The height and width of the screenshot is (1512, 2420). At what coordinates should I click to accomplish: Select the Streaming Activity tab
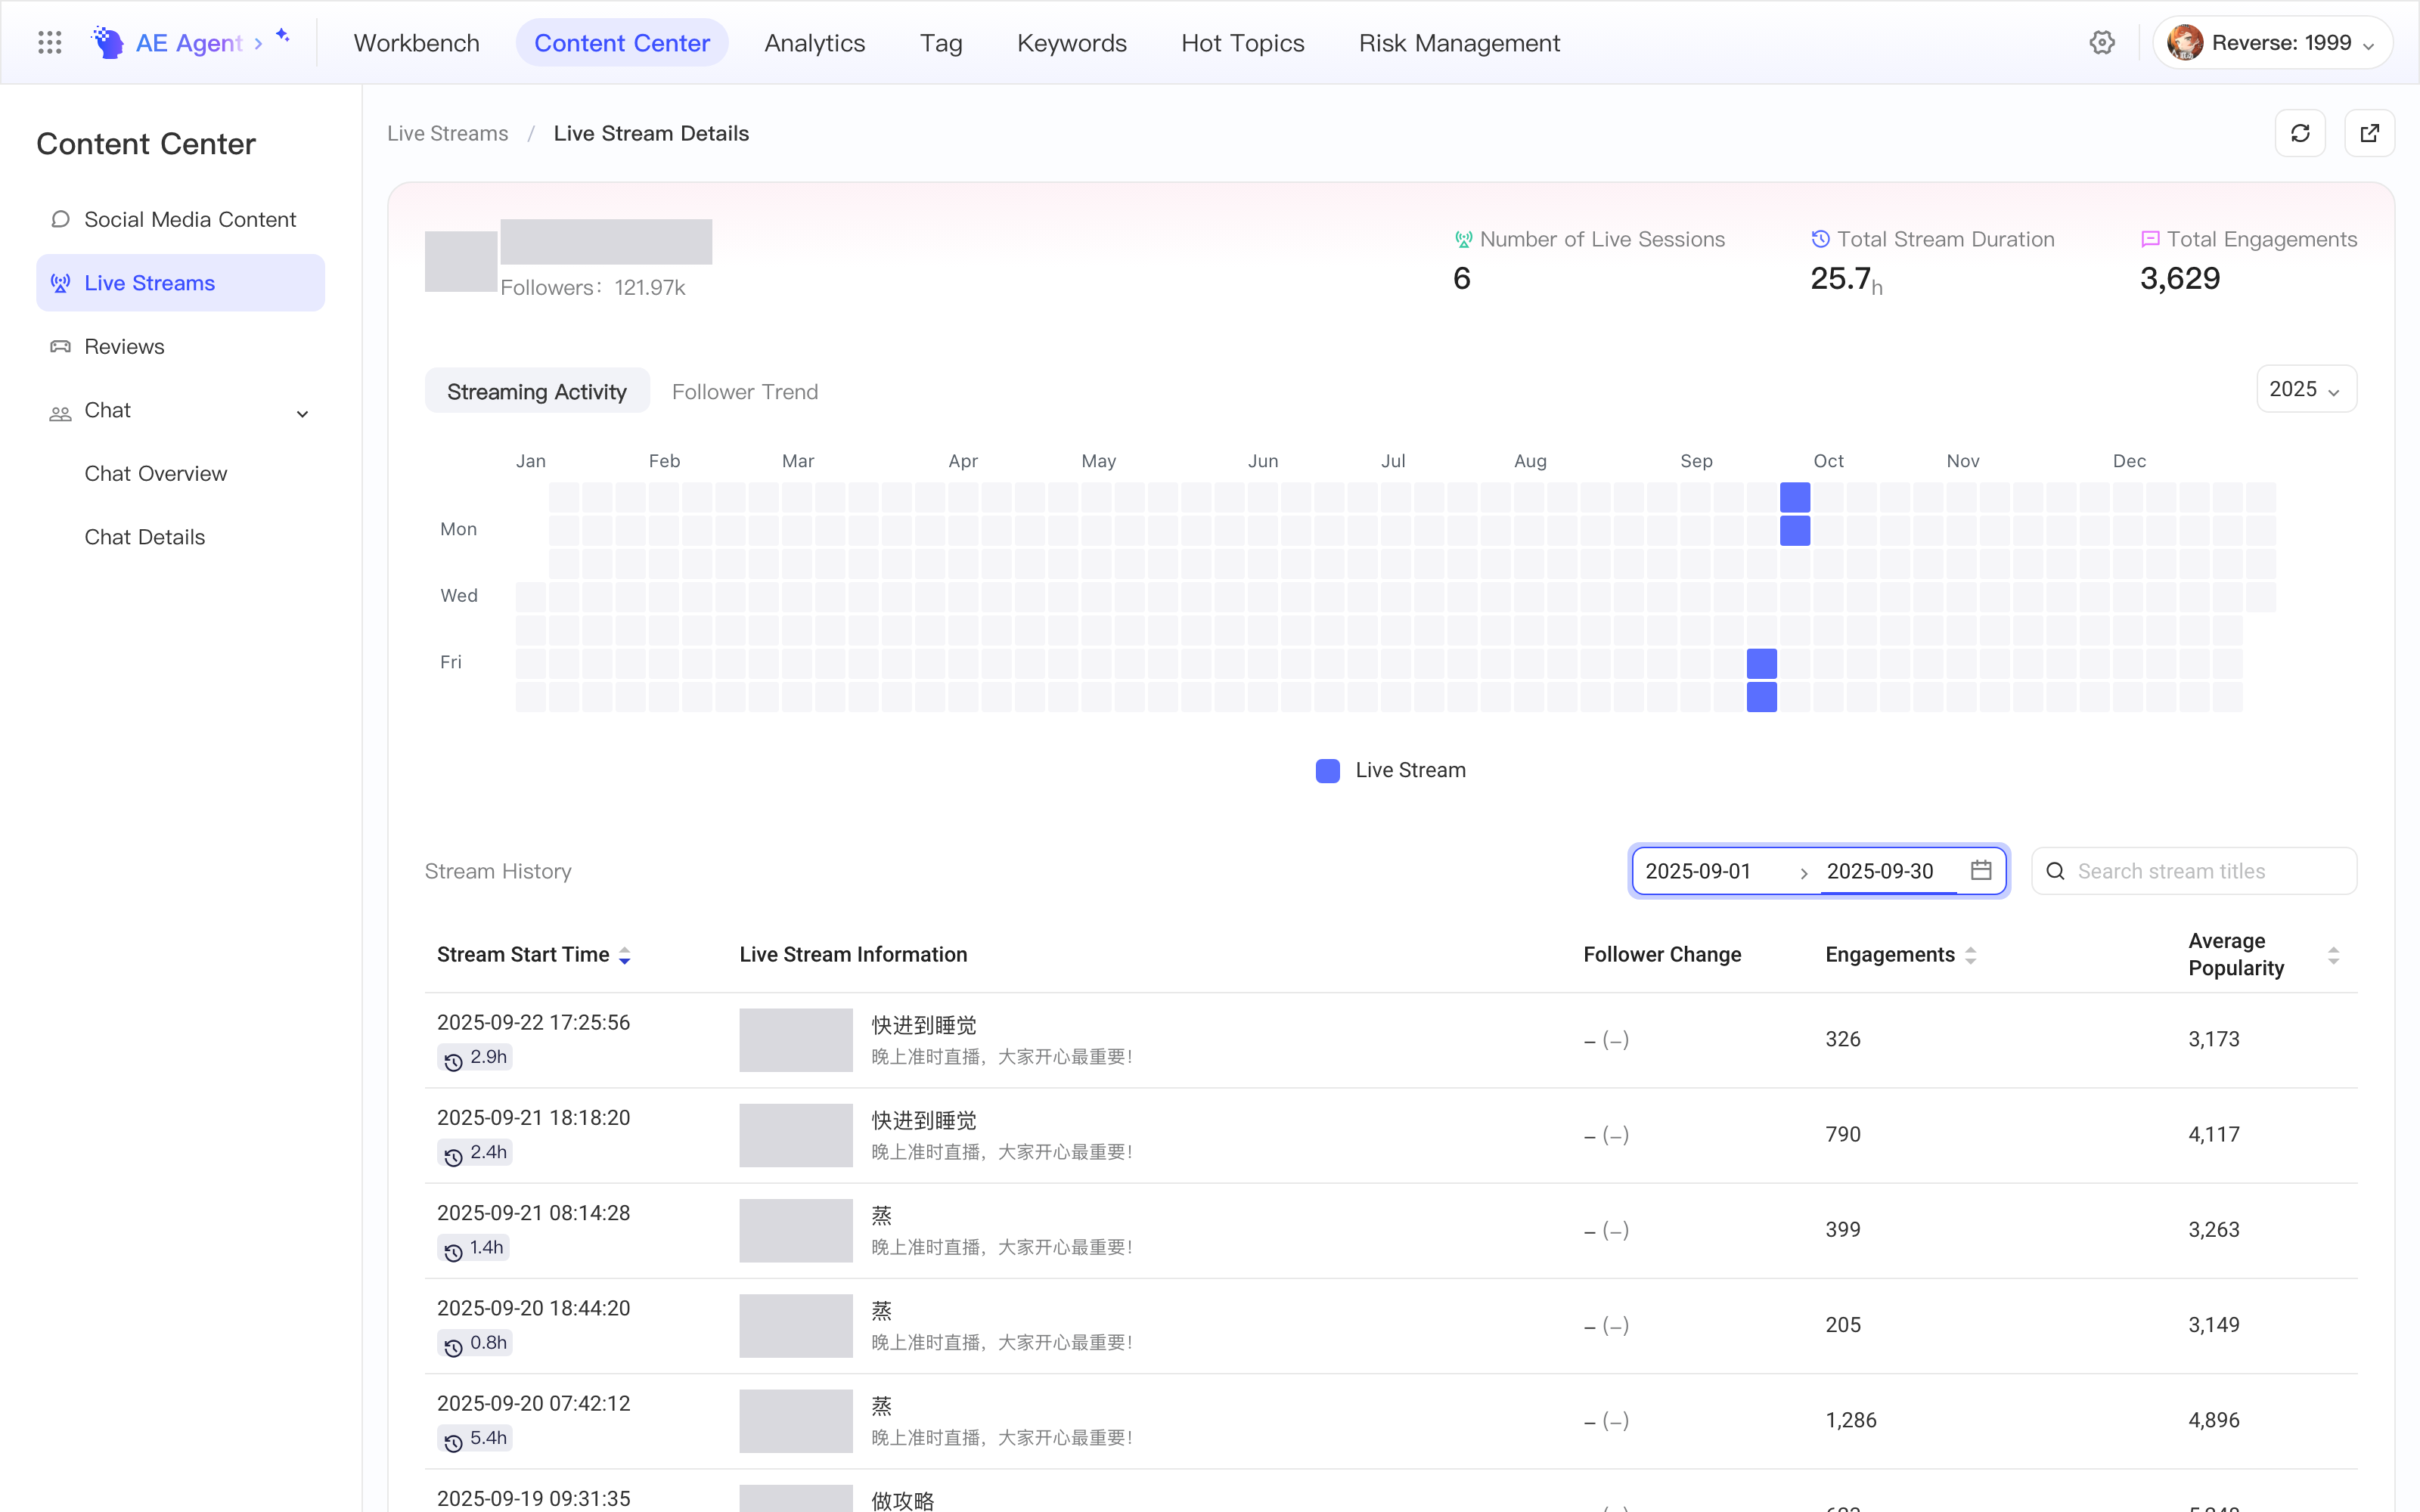(x=537, y=391)
